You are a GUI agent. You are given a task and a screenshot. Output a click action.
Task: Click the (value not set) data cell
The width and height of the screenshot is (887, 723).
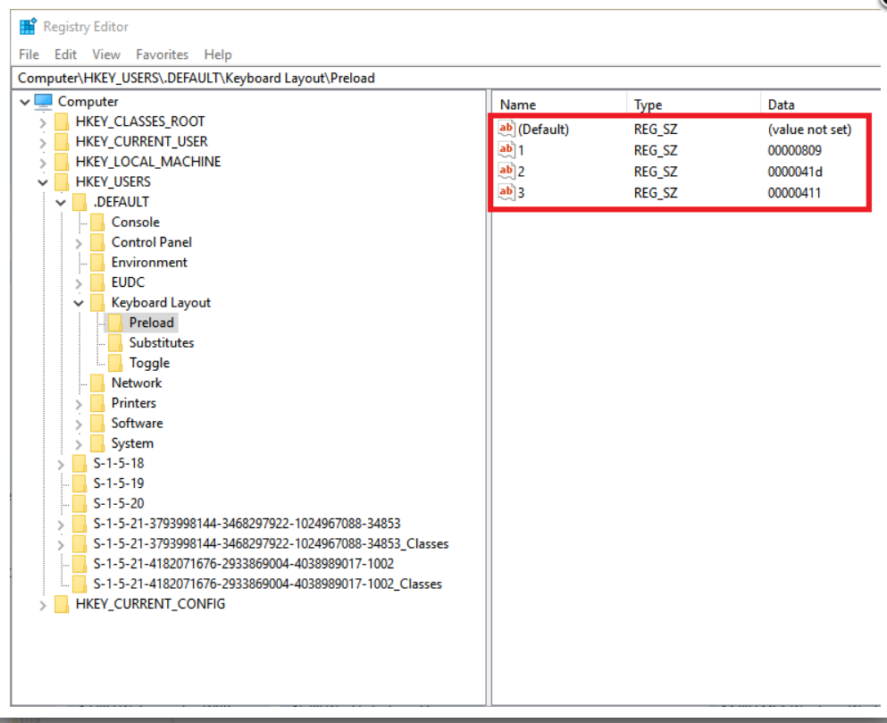[809, 130]
